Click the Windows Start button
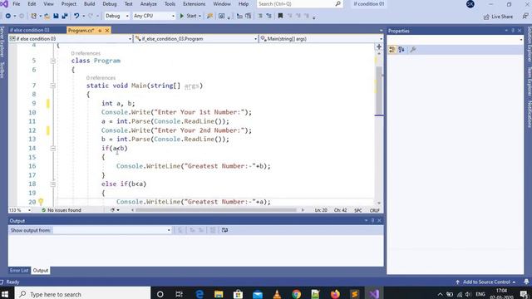This screenshot has height=299, width=532. (5, 294)
